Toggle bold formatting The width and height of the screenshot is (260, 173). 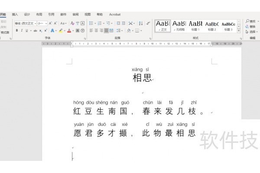pyautogui.click(x=17, y=31)
